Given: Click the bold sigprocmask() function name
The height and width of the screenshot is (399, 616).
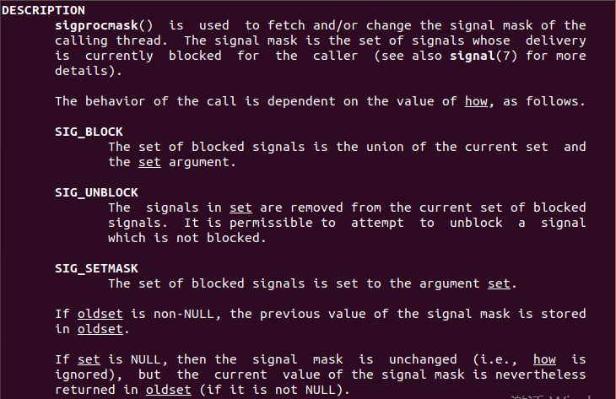Looking at the screenshot, I should pyautogui.click(x=93, y=25).
